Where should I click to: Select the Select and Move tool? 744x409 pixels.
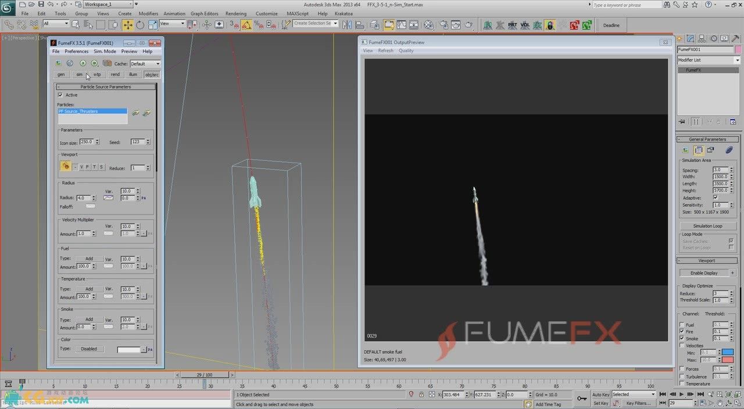coord(128,25)
